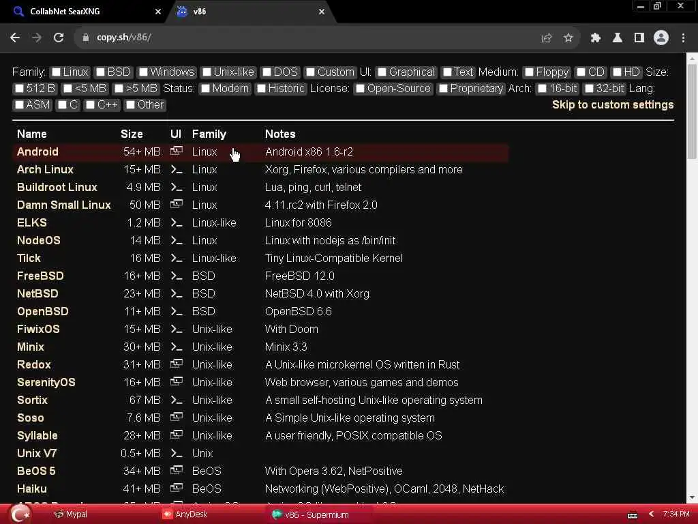
Task: Click the terminal UI icon for Arch Linux
Action: click(x=177, y=170)
